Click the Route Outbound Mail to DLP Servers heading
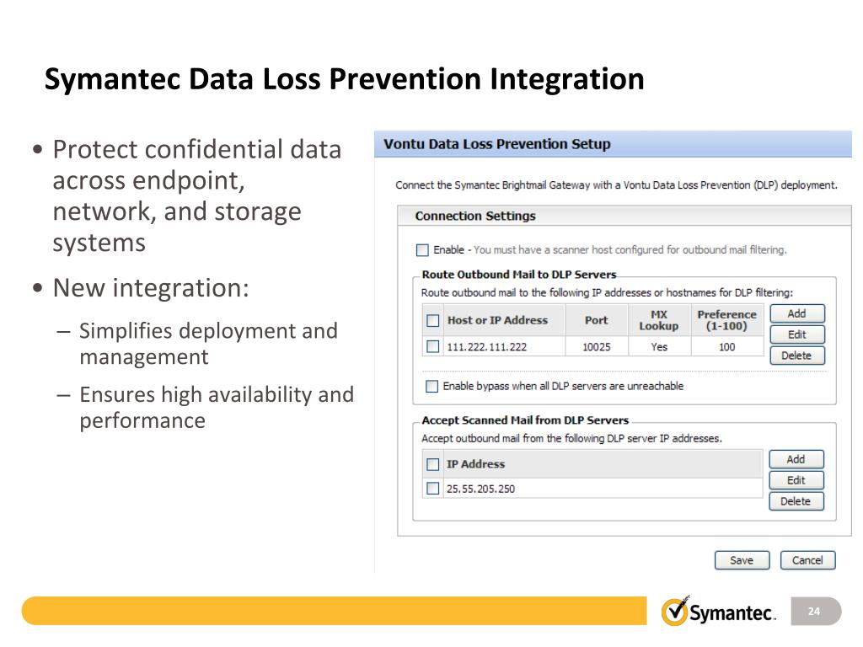The height and width of the screenshot is (647, 863). (519, 275)
